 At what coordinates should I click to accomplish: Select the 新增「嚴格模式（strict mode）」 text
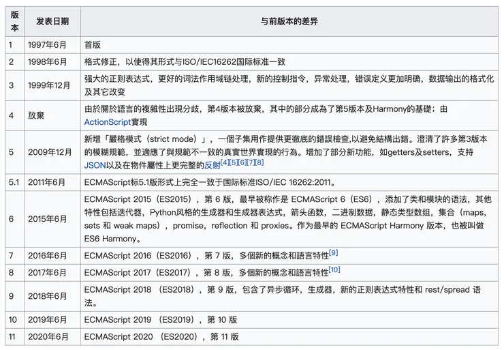(144, 139)
